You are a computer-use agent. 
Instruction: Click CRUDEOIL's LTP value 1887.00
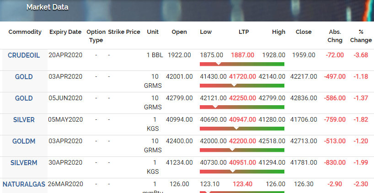243,55
